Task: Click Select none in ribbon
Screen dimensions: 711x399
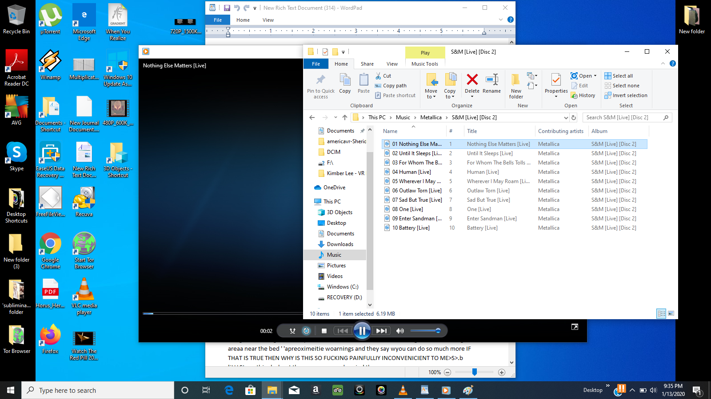Action: (622, 86)
